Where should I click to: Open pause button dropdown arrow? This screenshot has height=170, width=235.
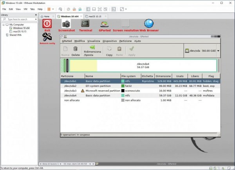click(x=53, y=9)
